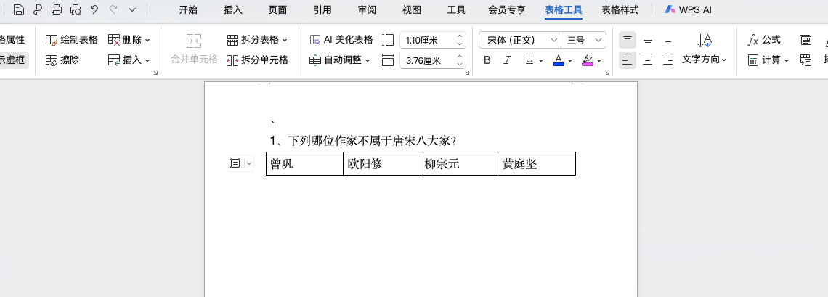Click the Save icon in quick access toolbar
The image size is (828, 297).
[x=19, y=9]
